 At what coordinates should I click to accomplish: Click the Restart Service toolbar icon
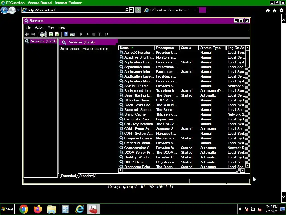[107, 34]
